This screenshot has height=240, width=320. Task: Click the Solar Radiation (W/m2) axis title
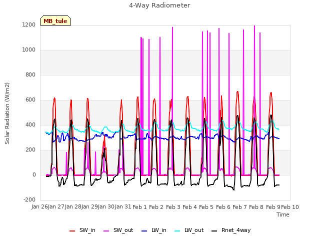pyautogui.click(x=7, y=113)
